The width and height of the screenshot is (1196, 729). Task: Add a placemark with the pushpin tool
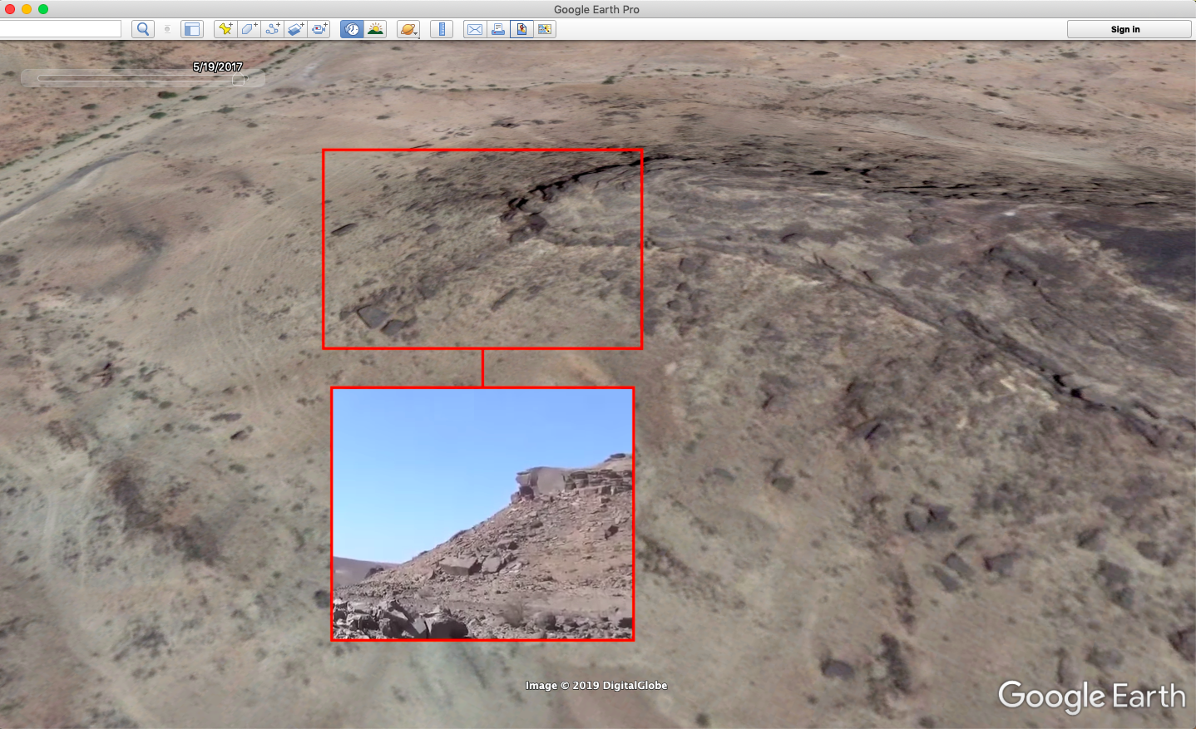coord(225,29)
